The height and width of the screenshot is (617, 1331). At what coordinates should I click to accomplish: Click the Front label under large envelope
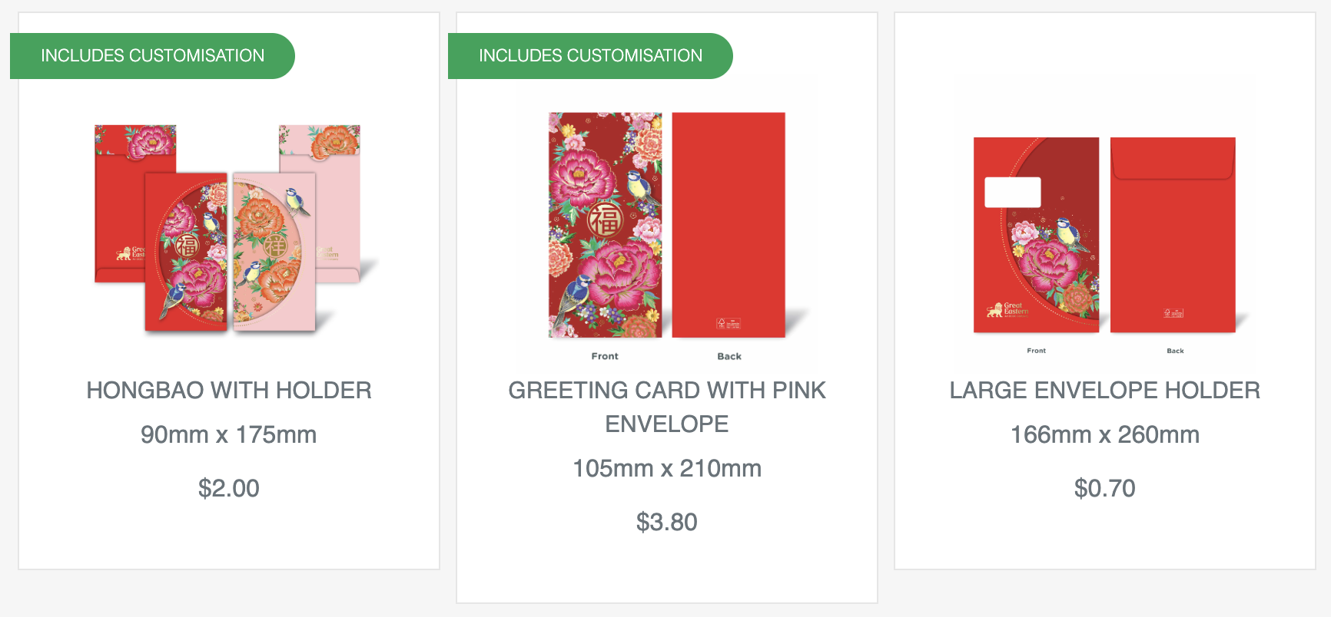(x=1036, y=351)
